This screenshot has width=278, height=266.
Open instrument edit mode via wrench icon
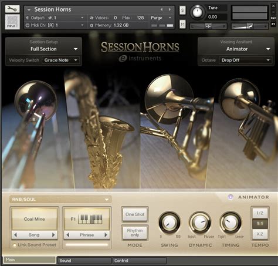pos(12,9)
